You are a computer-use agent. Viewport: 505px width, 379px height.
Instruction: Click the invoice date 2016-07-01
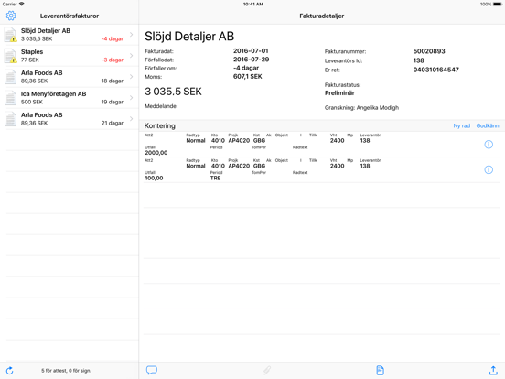tap(251, 51)
